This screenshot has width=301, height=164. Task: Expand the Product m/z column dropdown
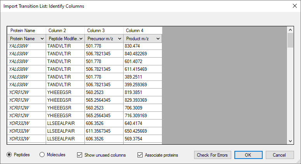[143, 39]
